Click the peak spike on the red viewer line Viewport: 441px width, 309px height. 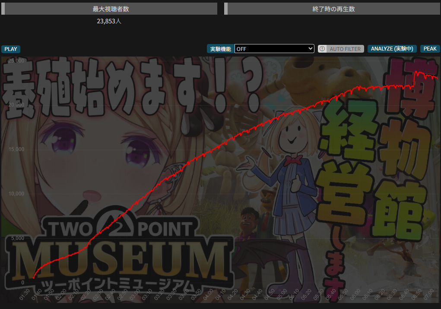pos(416,72)
